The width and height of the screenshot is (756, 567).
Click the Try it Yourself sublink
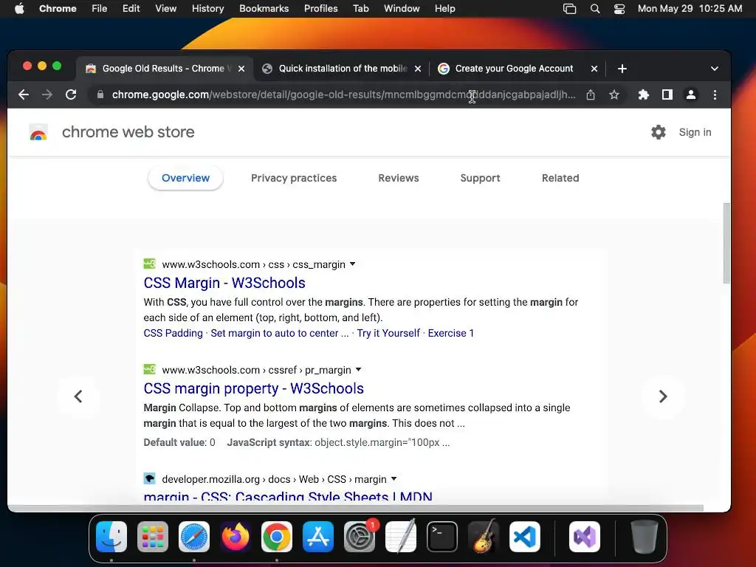click(x=388, y=333)
